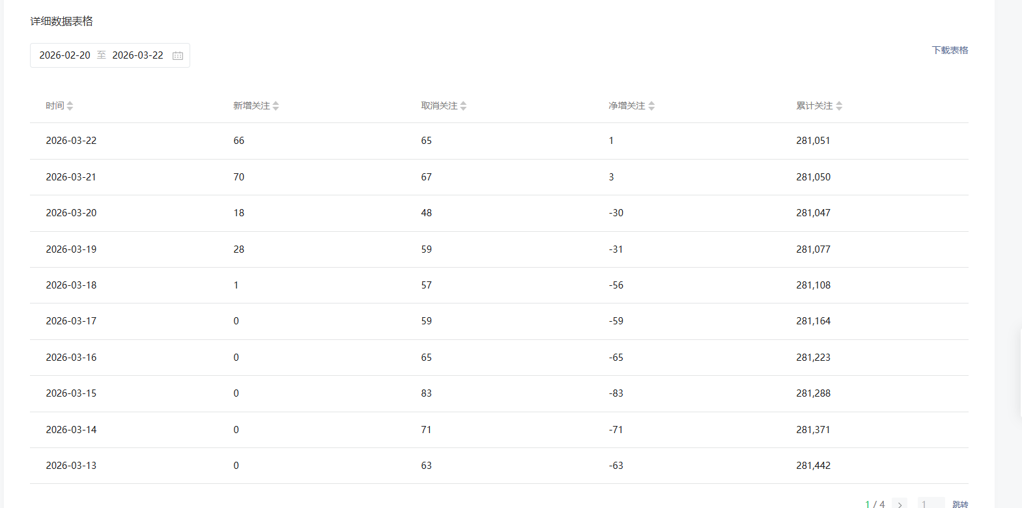Click the 2026-03-18 row date cell
Image resolution: width=1022 pixels, height=508 pixels.
[71, 285]
